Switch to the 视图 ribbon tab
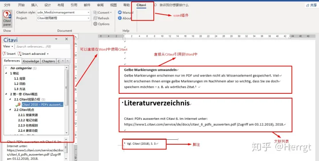Image resolution: width=319 pixels, height=161 pixels. pos(113,5)
